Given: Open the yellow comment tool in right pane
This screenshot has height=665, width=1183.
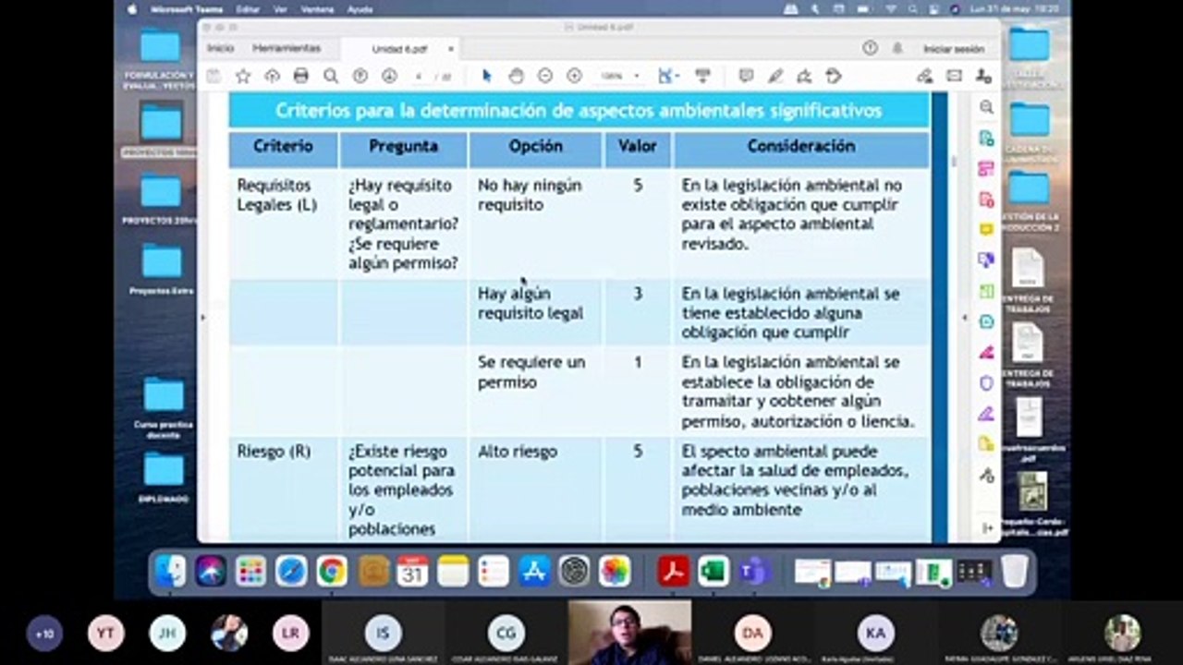Looking at the screenshot, I should tap(986, 229).
